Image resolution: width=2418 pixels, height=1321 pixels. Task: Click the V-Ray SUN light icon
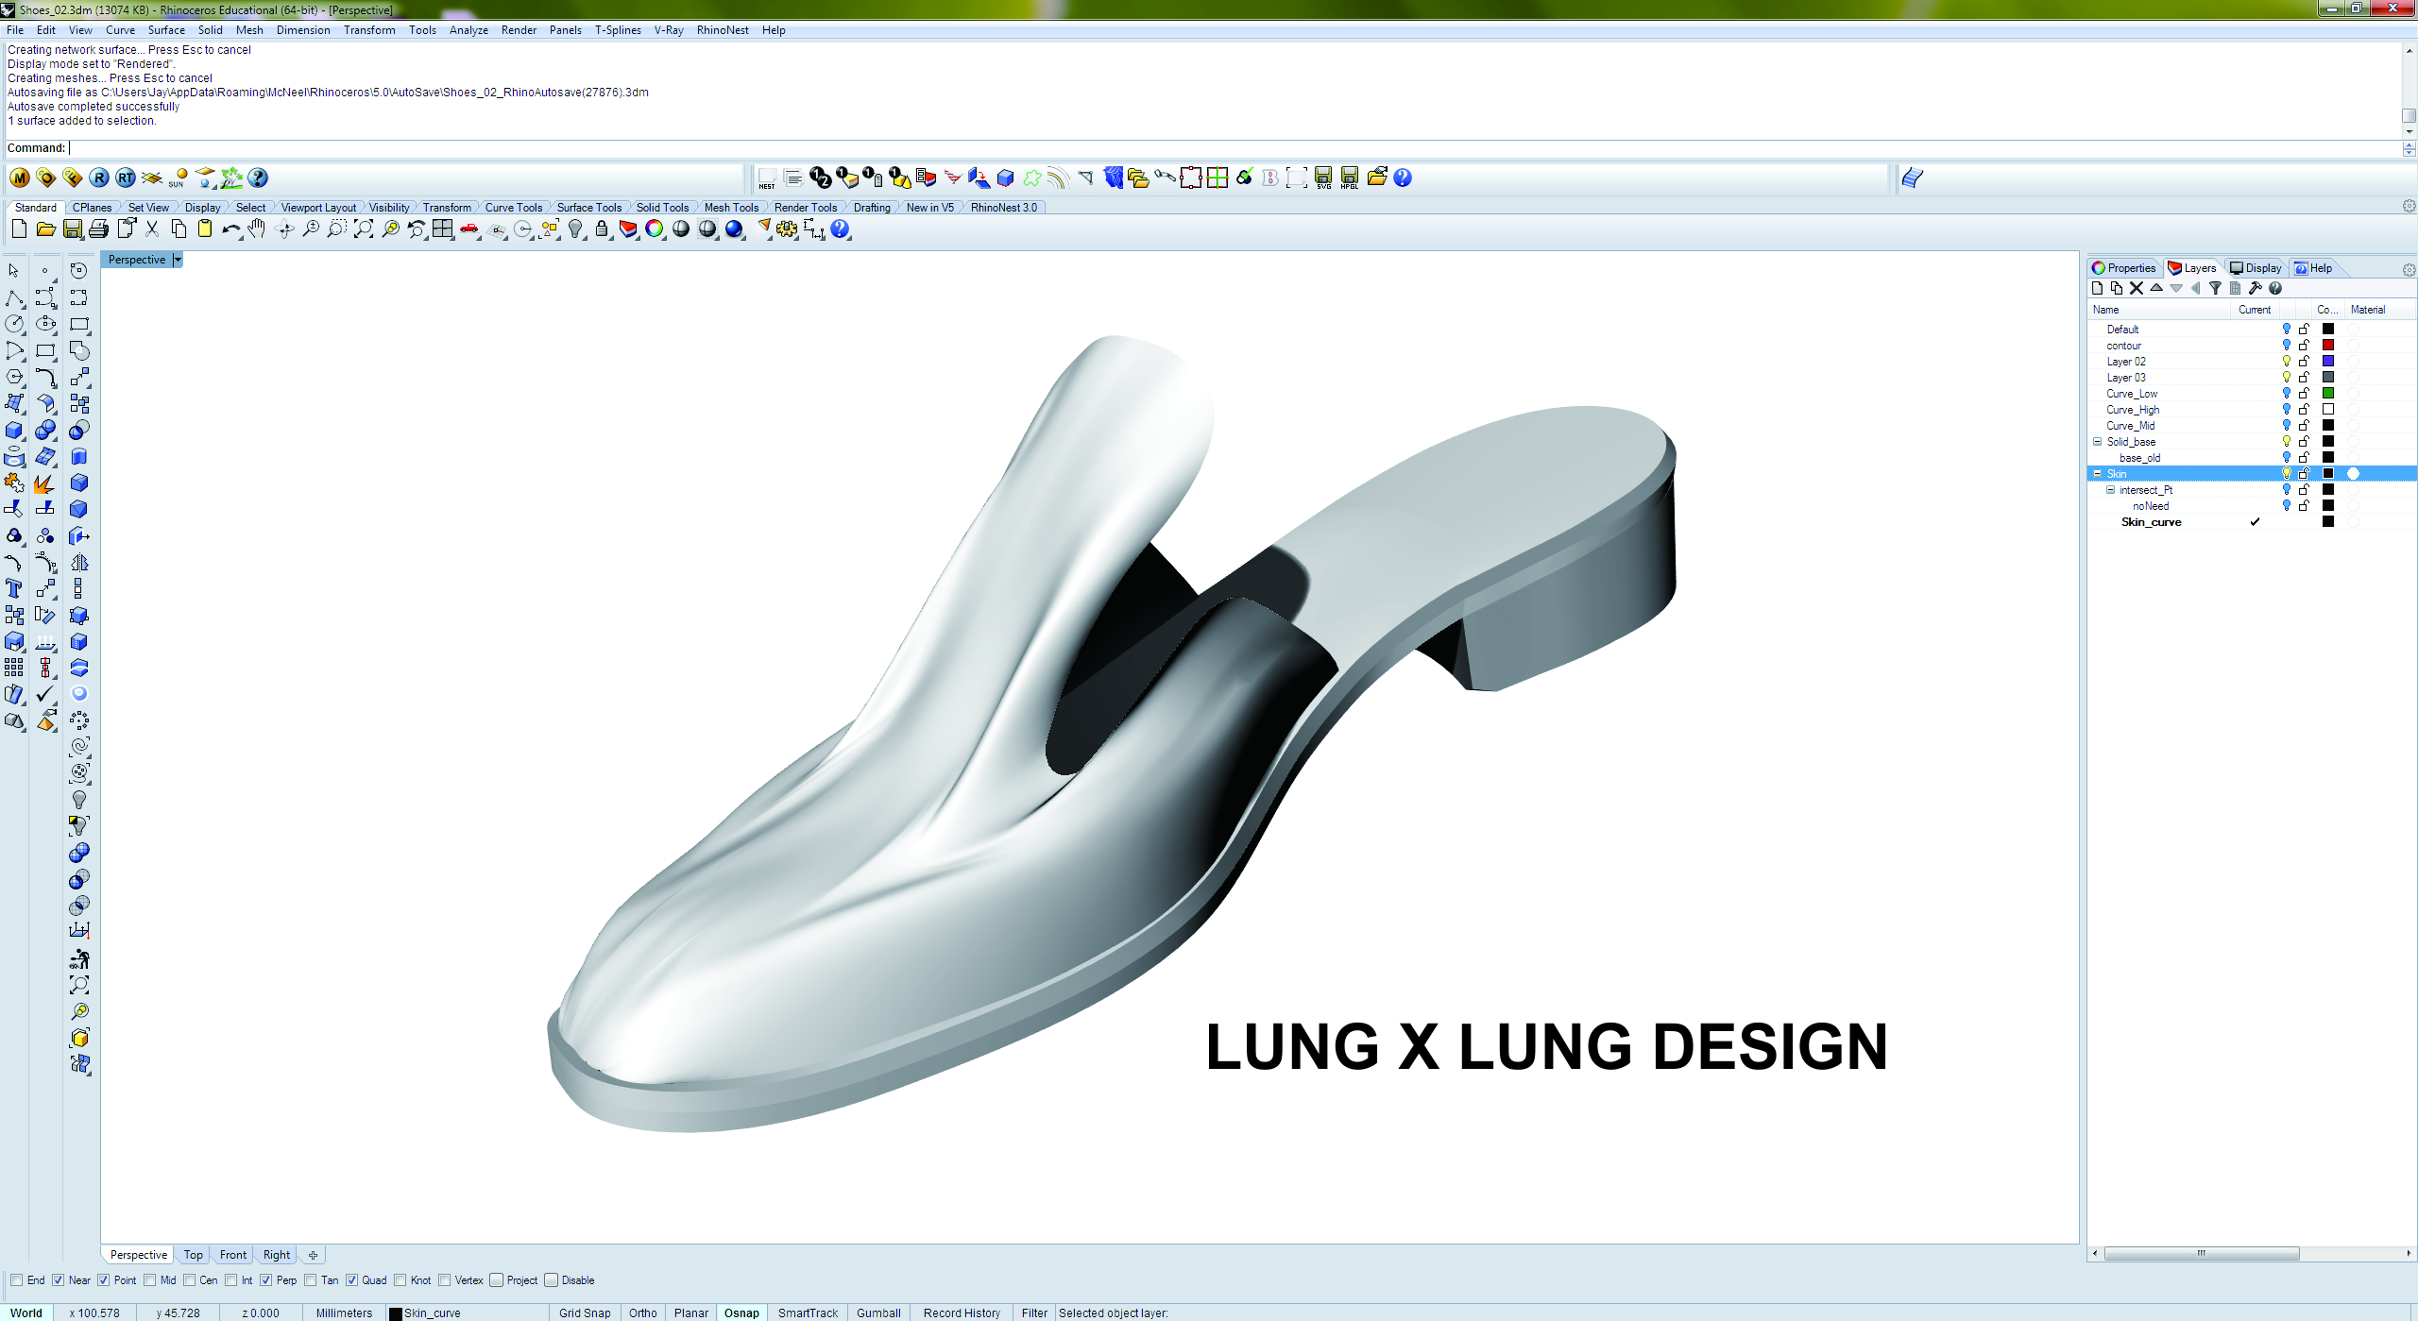pyautogui.click(x=179, y=178)
